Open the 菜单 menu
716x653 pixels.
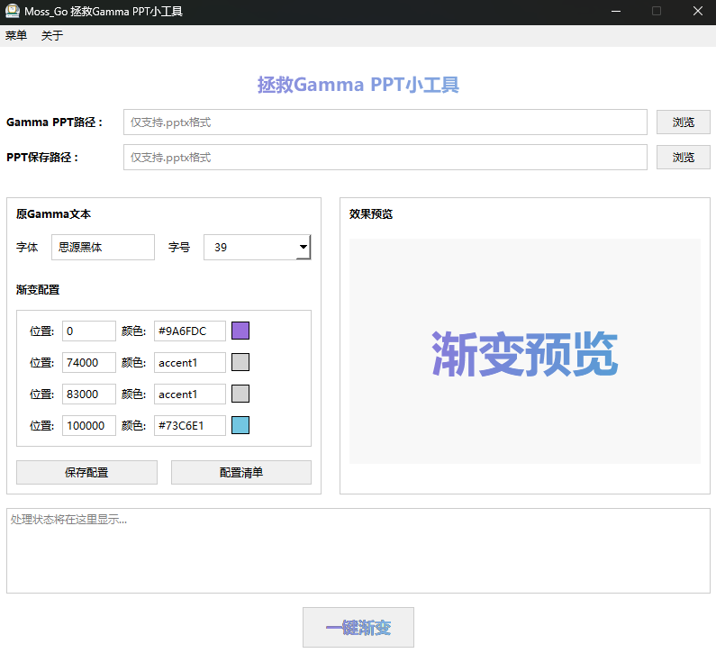tap(16, 36)
